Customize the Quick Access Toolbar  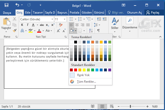40,5
